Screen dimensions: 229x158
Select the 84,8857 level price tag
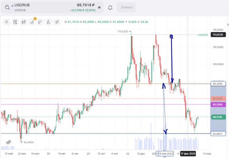click(x=218, y=133)
